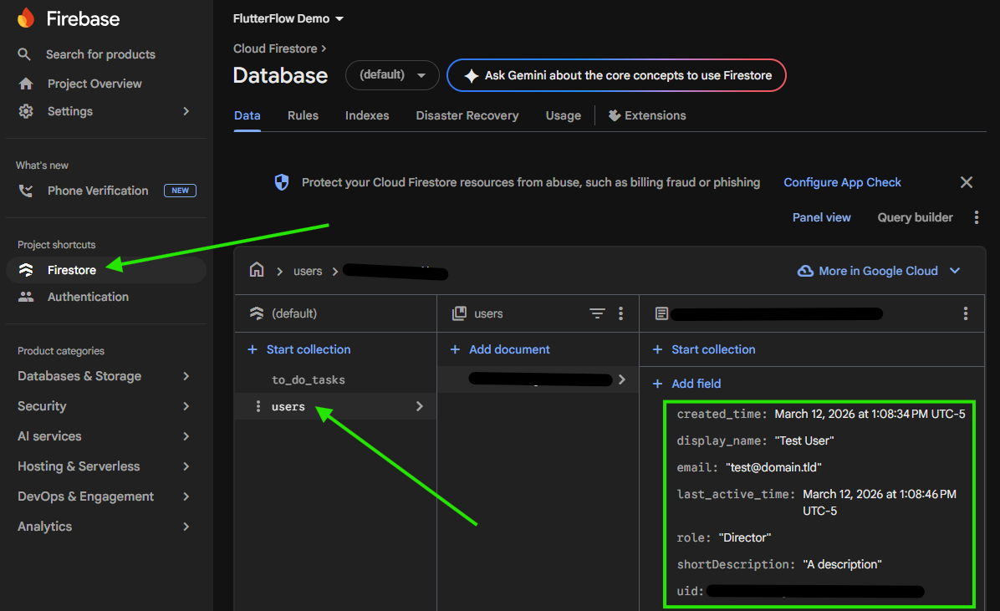
Task: Click the Google Cloud icon
Action: click(805, 271)
